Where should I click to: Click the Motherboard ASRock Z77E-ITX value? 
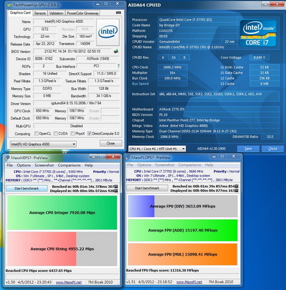click(x=219, y=109)
